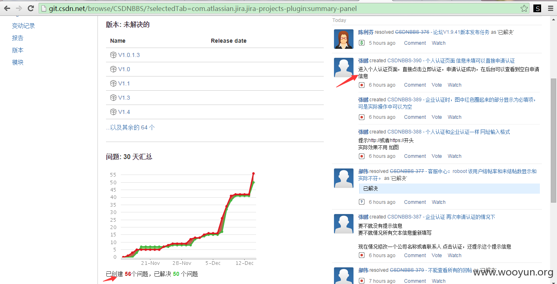
Task: Click 陈利芬 avatar thumbnail
Action: [x=344, y=39]
